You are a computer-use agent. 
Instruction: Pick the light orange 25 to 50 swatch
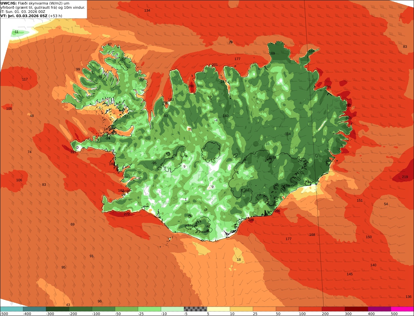point(264,309)
